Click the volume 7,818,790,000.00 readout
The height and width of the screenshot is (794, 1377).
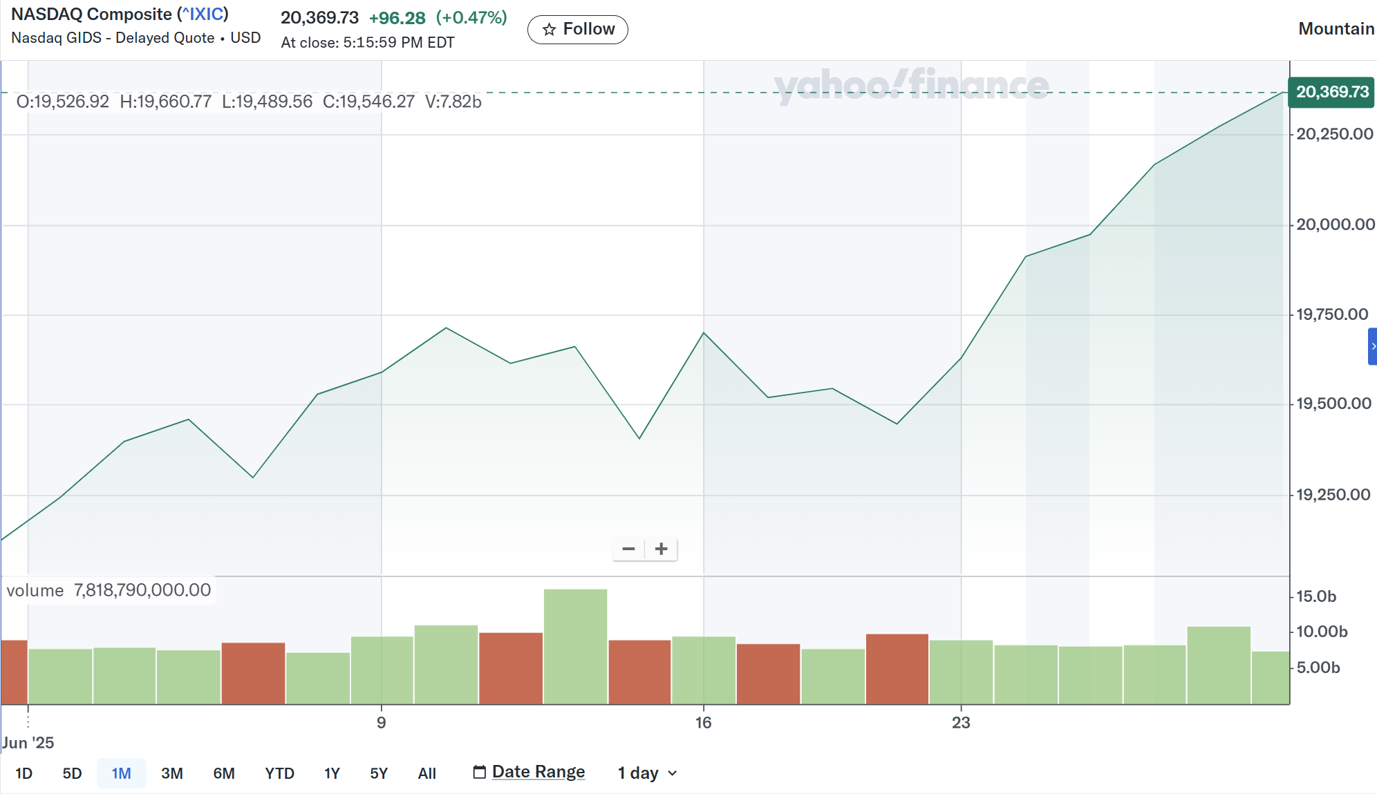pos(109,590)
